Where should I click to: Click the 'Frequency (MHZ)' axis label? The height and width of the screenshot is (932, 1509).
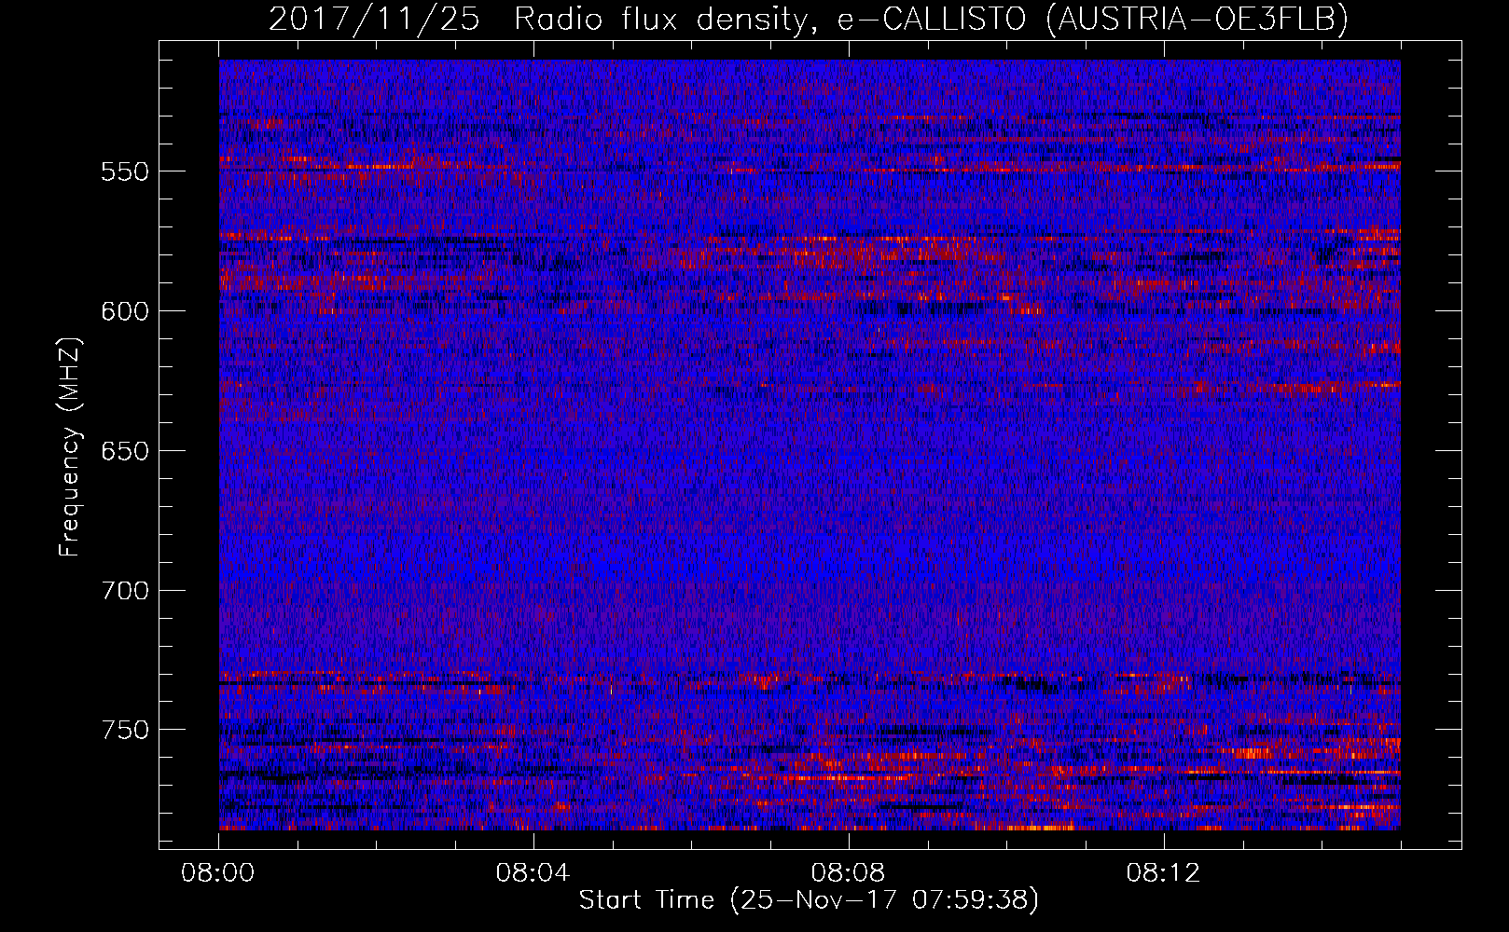click(70, 447)
